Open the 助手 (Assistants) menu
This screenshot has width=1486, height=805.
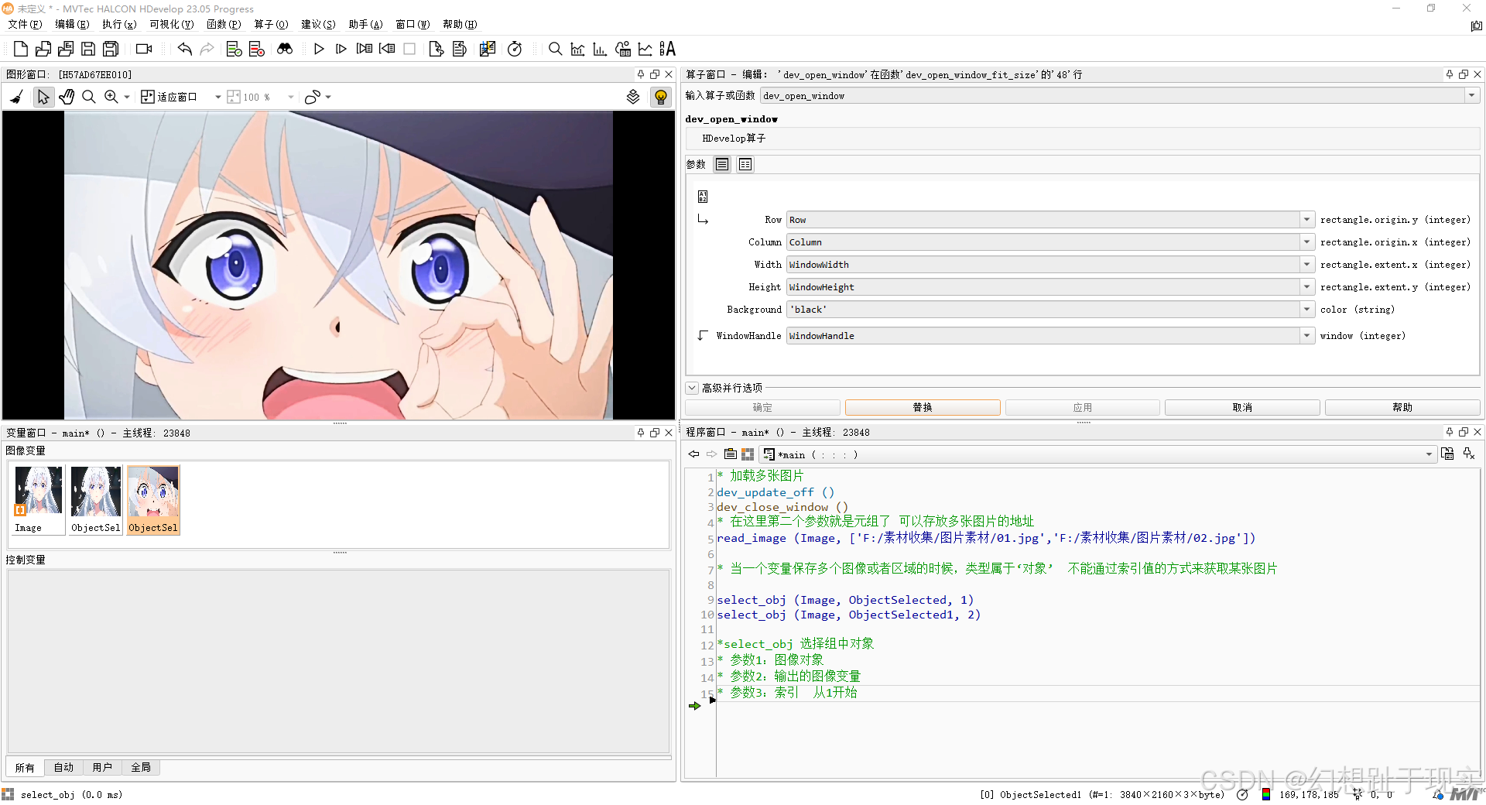[x=365, y=24]
